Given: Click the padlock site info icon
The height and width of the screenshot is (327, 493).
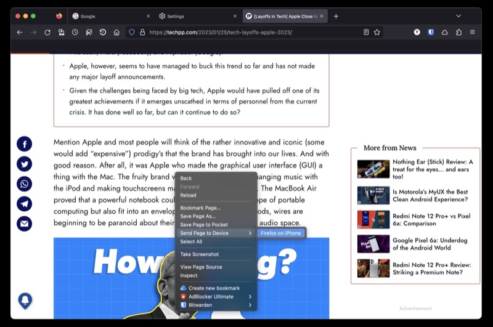Looking at the screenshot, I should [142, 33].
